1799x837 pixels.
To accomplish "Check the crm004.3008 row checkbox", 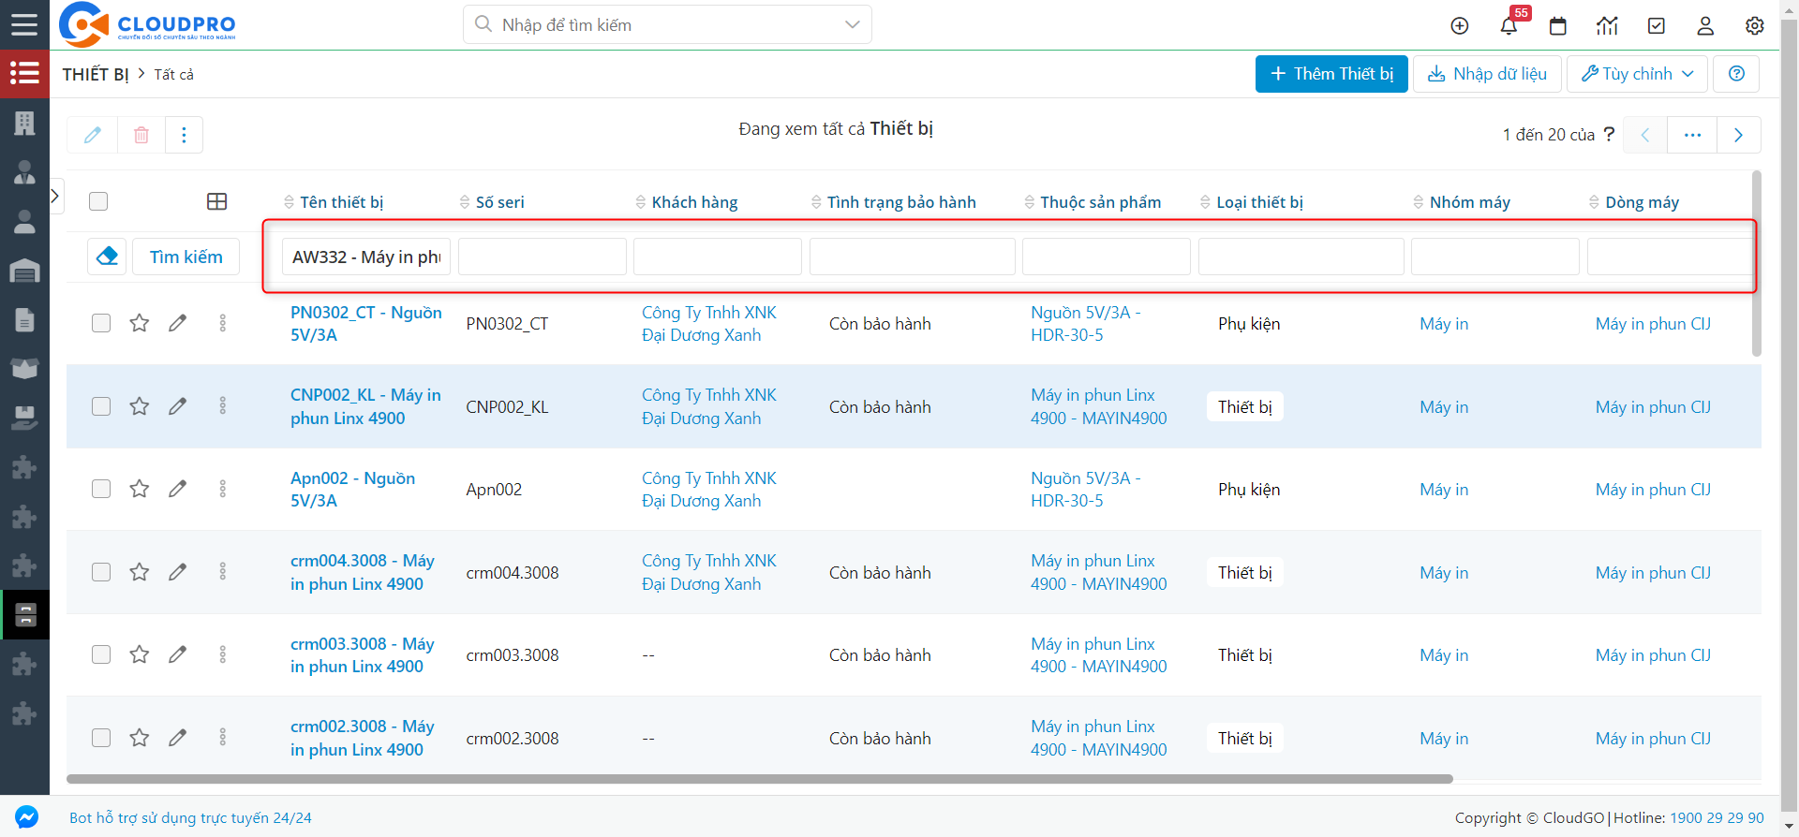I will (x=101, y=572).
